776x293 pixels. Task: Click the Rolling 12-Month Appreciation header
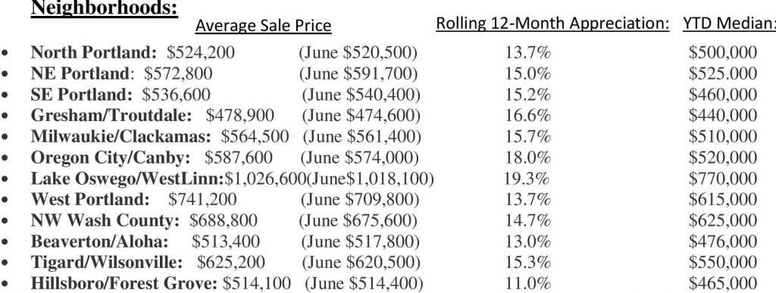pos(552,23)
